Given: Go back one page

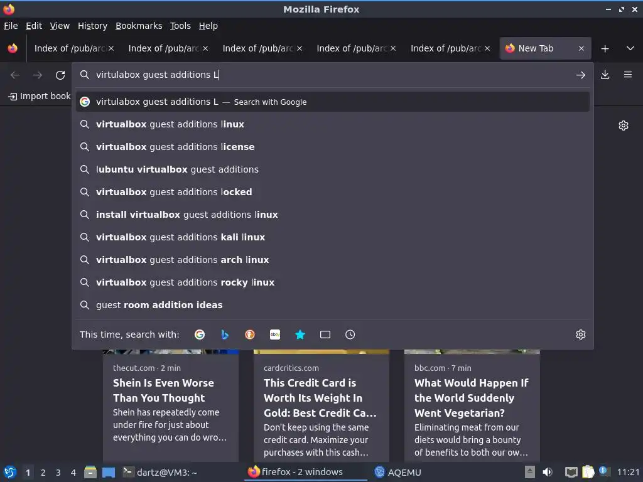Looking at the screenshot, I should [x=15, y=75].
